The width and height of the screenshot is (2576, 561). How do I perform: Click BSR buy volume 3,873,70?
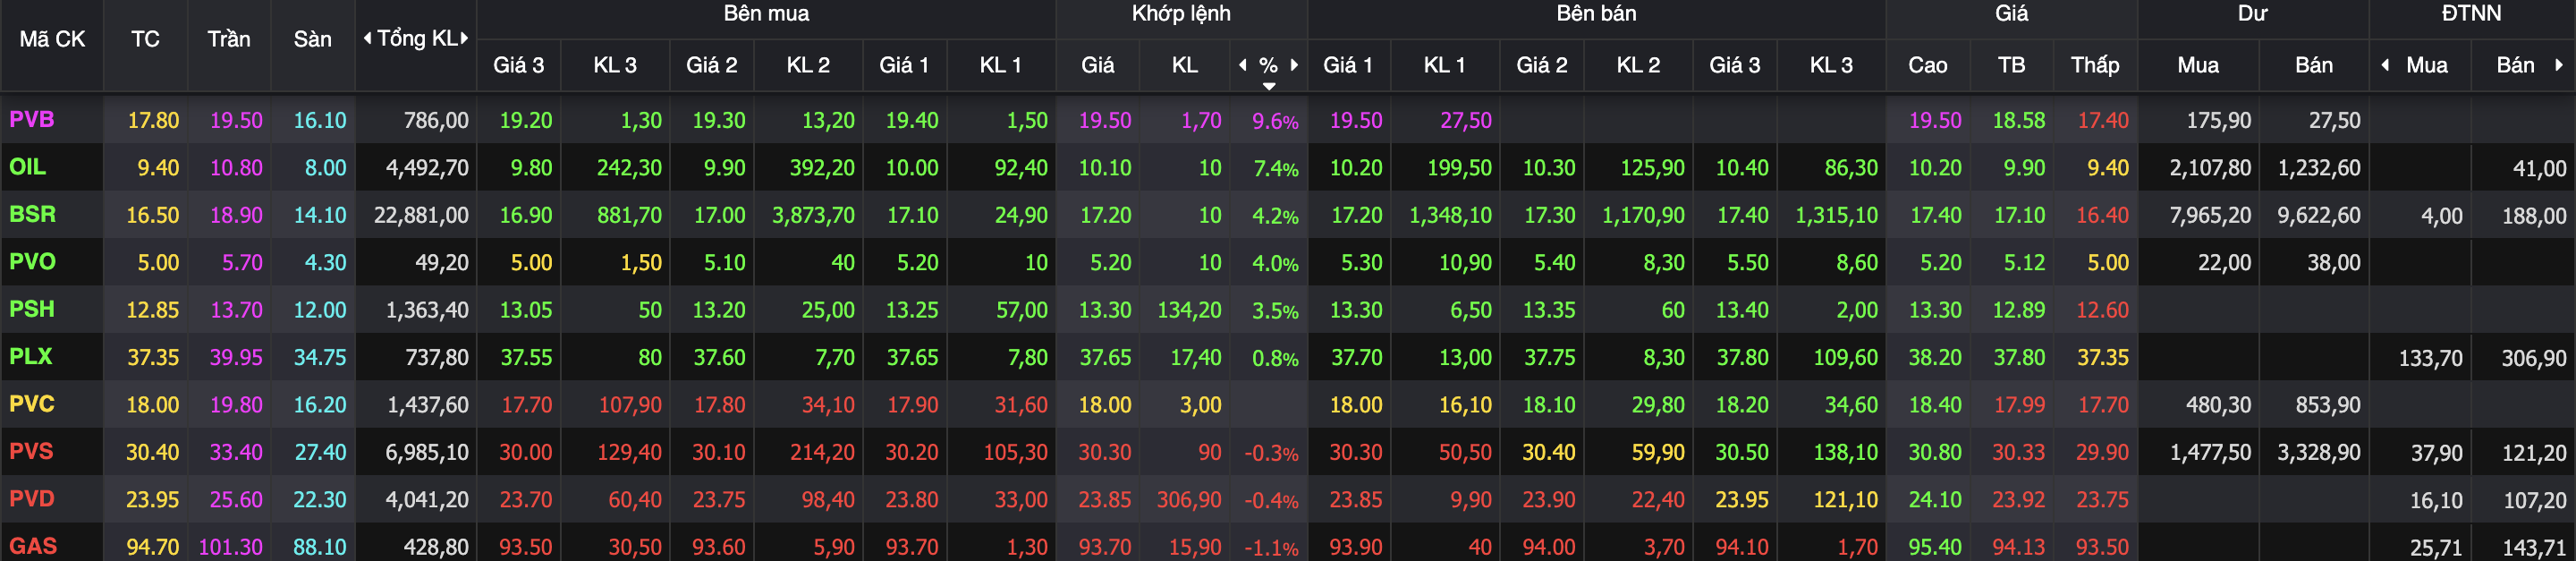click(x=813, y=215)
